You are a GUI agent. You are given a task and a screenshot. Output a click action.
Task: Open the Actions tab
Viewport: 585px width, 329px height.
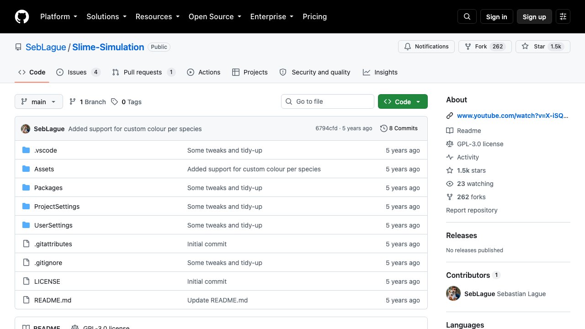click(203, 72)
